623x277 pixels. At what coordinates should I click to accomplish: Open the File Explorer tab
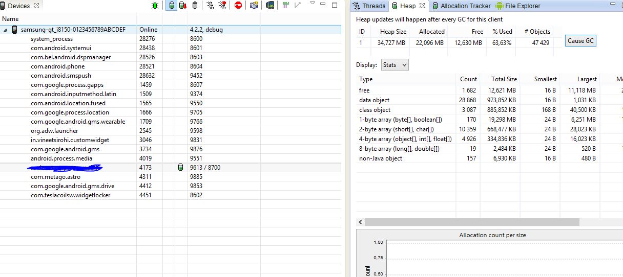coord(518,6)
